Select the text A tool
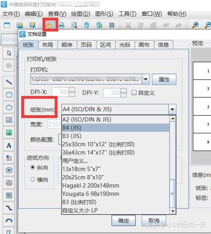The width and height of the screenshot is (211, 234). tap(9, 145)
